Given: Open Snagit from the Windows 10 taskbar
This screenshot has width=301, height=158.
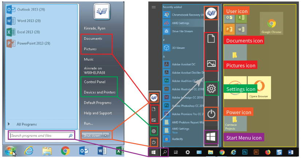Looking at the screenshot, I should 279,152.
